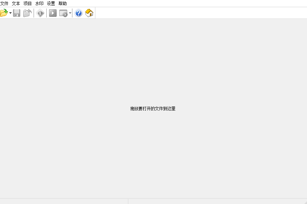Click the Save (floppy disk) toolbar icon
307x204 pixels.
[x=17, y=13]
